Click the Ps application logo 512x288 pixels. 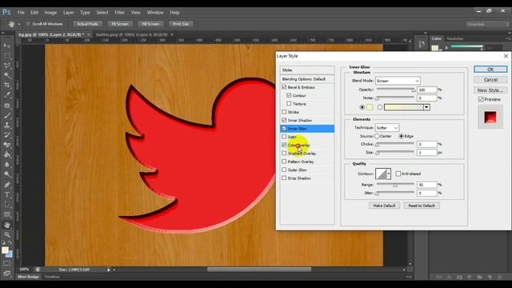tap(6, 13)
